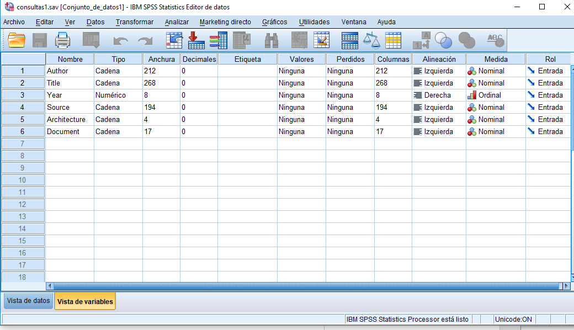Click the Weight cases scale icon

point(371,40)
